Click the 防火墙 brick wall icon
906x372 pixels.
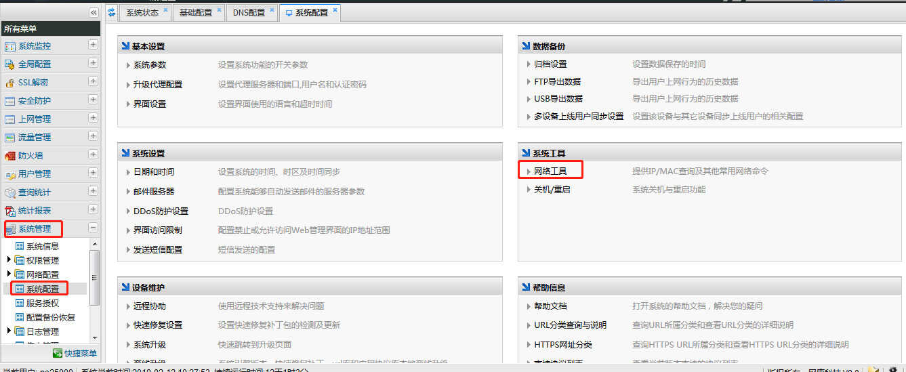tap(9, 156)
